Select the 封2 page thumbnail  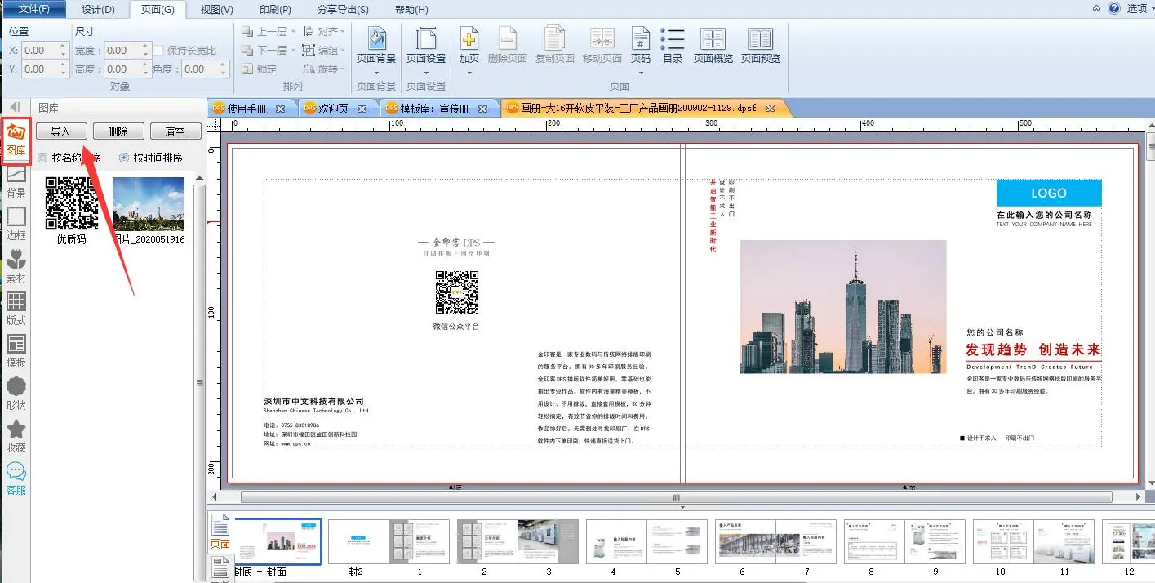(x=357, y=541)
